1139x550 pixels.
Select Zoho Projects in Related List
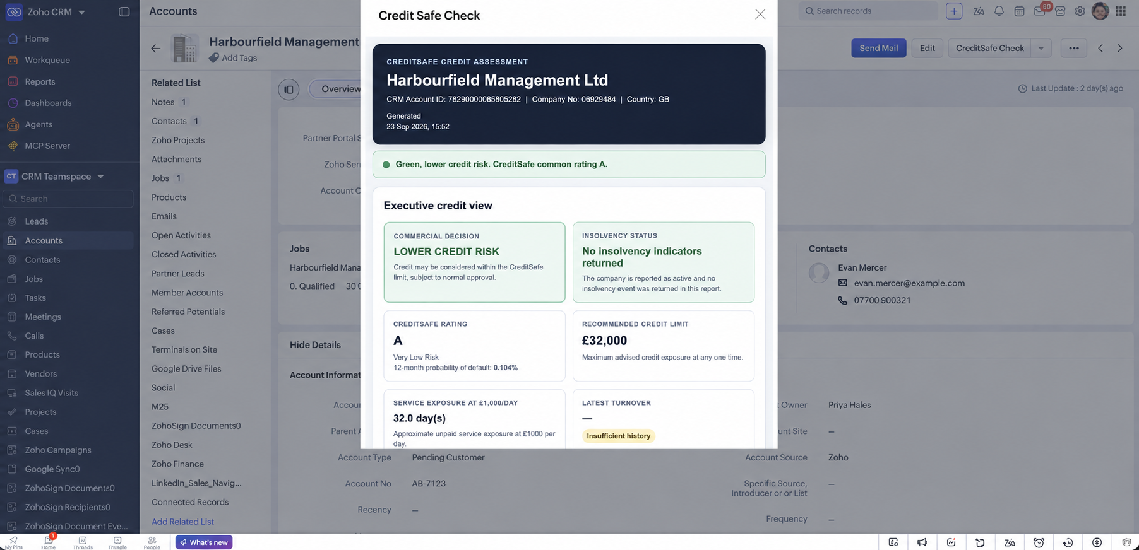tap(178, 140)
